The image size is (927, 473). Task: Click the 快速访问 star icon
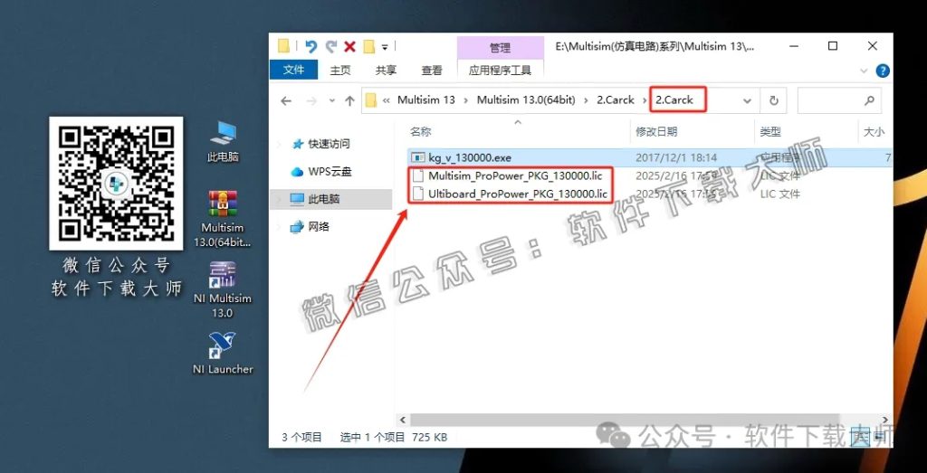tap(297, 144)
